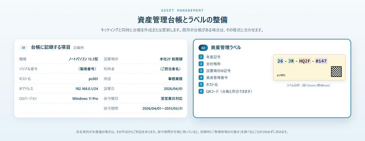Viewport: 365px width, 141px height.
Task: Click the purple '0147' label segment
Action: pyautogui.click(x=321, y=61)
